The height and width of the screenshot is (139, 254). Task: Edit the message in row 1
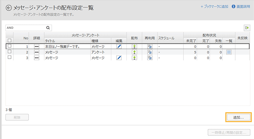[x=119, y=47]
